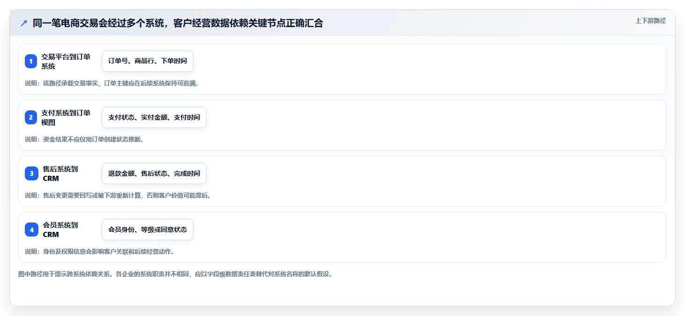685x316 pixels.
Task: Select step badge 3 for 售后系统到CRM
Action: pyautogui.click(x=31, y=173)
